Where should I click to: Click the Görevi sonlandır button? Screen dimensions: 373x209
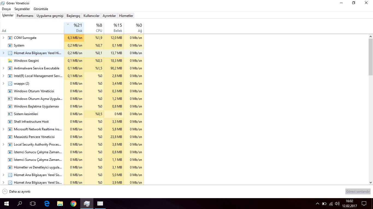tap(358, 192)
